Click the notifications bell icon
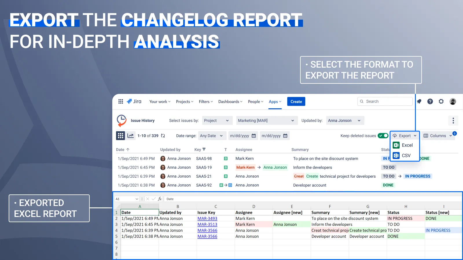Viewport: 463px width, 260px height. click(419, 101)
